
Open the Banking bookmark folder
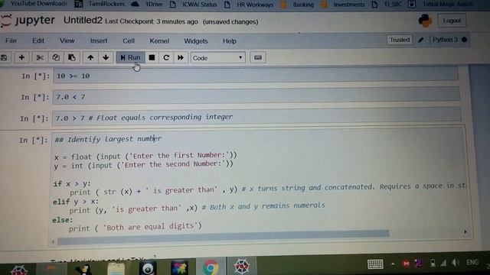[297, 5]
